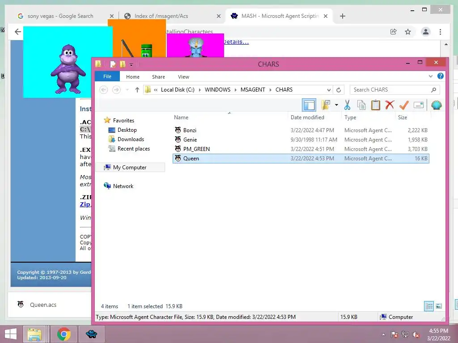This screenshot has width=458, height=343.
Task: Click the orange checkmark Properties icon
Action: pyautogui.click(x=404, y=105)
